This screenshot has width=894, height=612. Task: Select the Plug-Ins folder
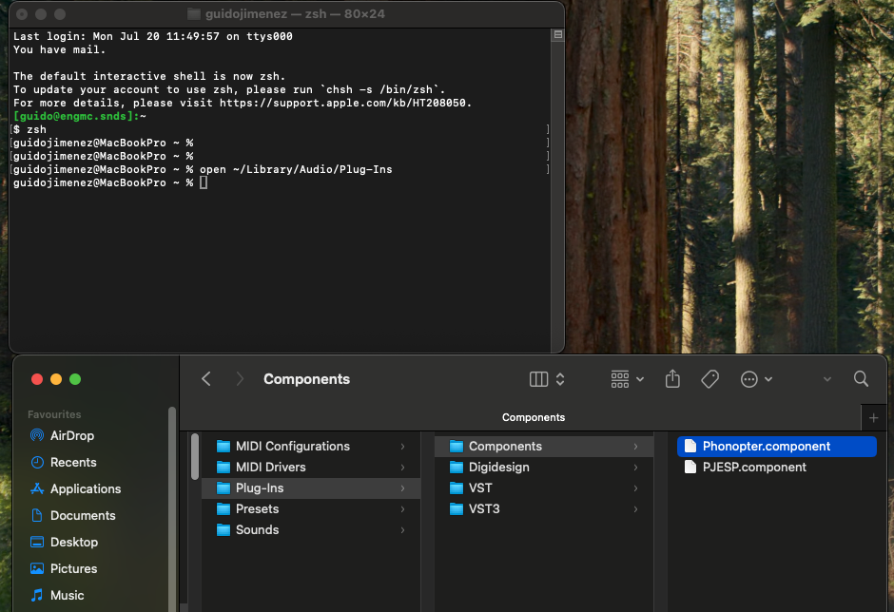pos(311,488)
